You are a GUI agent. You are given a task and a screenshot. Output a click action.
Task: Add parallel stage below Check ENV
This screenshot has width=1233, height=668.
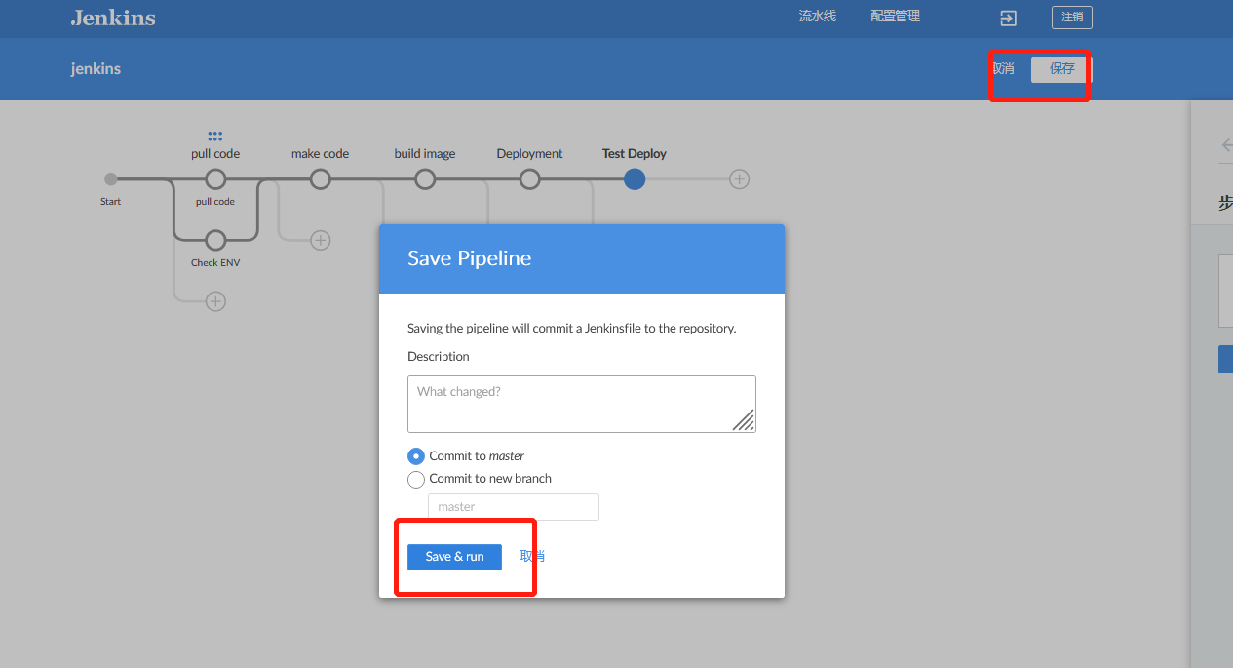coord(215,301)
